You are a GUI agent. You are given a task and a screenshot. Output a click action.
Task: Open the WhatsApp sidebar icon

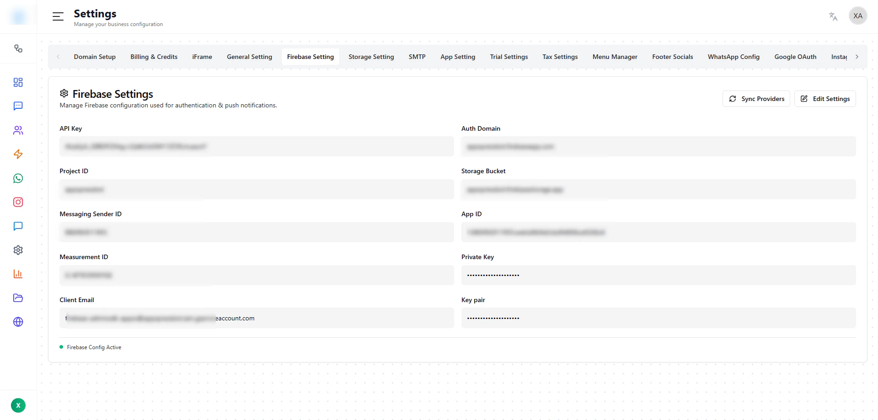pos(18,178)
